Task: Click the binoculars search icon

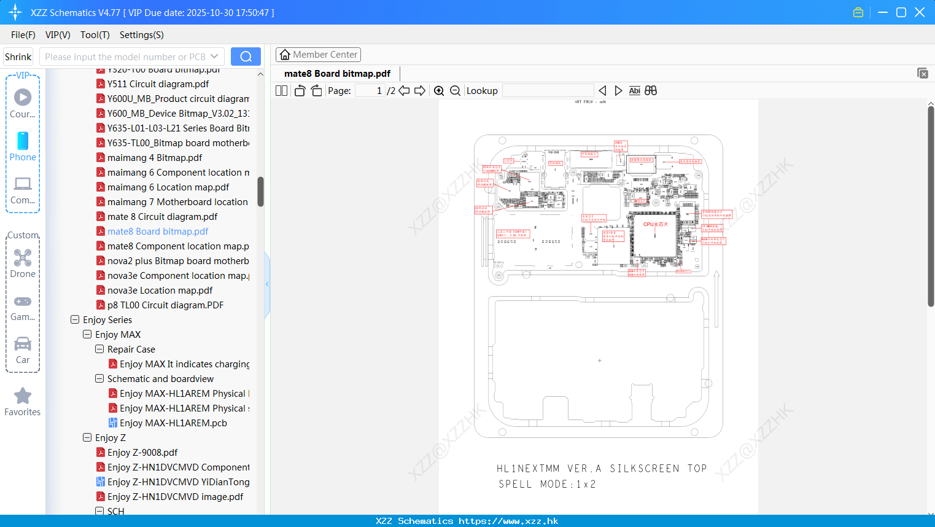Action: click(x=651, y=90)
